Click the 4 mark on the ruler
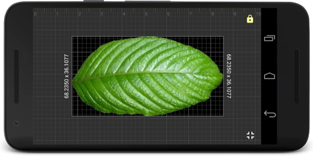 [124, 14]
